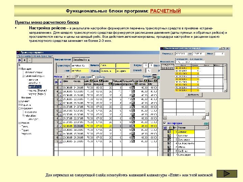This screenshot has width=243, height=182.
Task: Select the 27.06.05 trip date cell
Action: click(x=67, y=103)
